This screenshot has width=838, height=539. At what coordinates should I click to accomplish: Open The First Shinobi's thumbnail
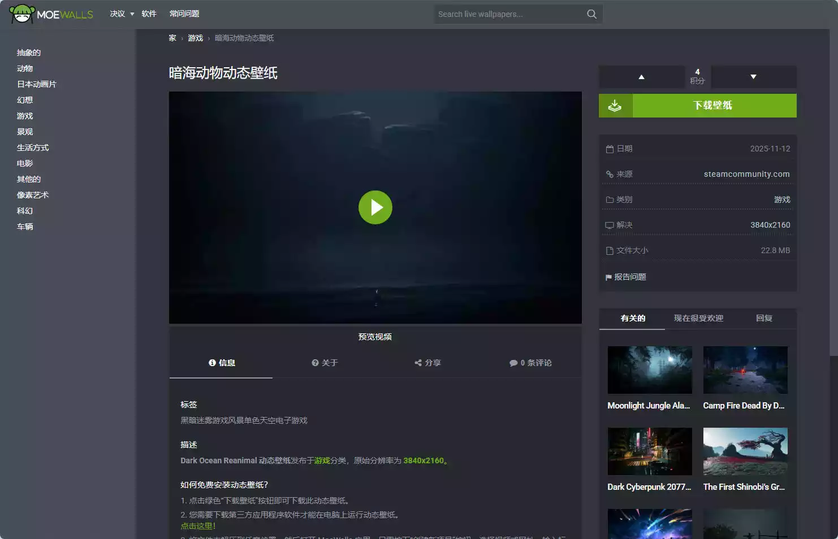click(745, 451)
